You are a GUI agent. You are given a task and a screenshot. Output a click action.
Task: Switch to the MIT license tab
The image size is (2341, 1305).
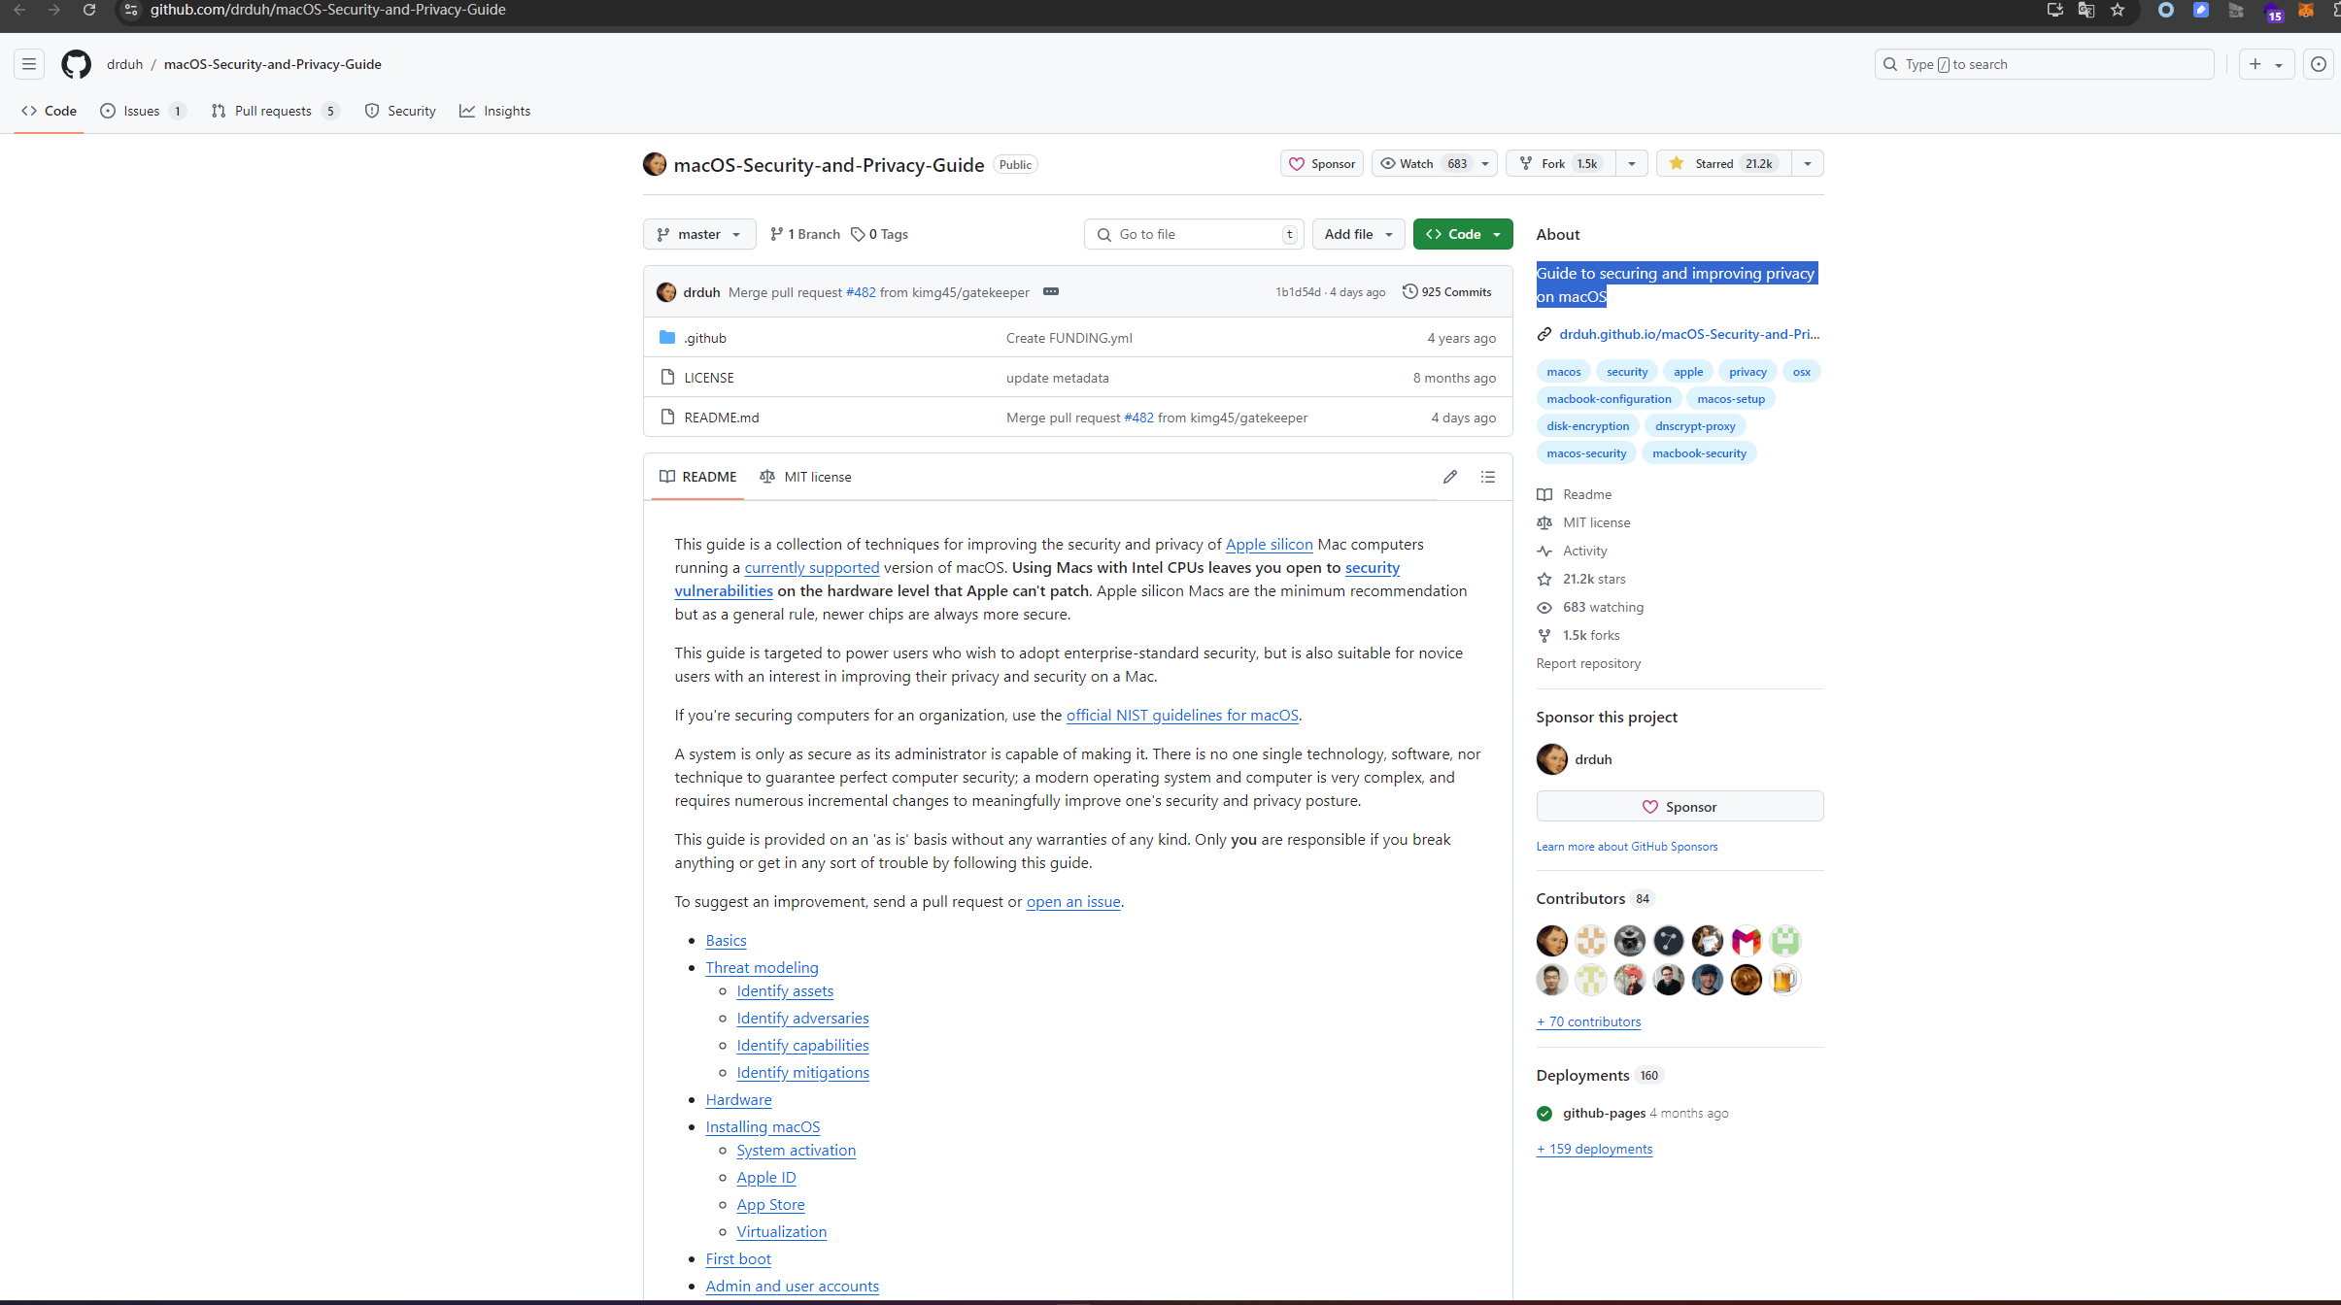pos(805,477)
